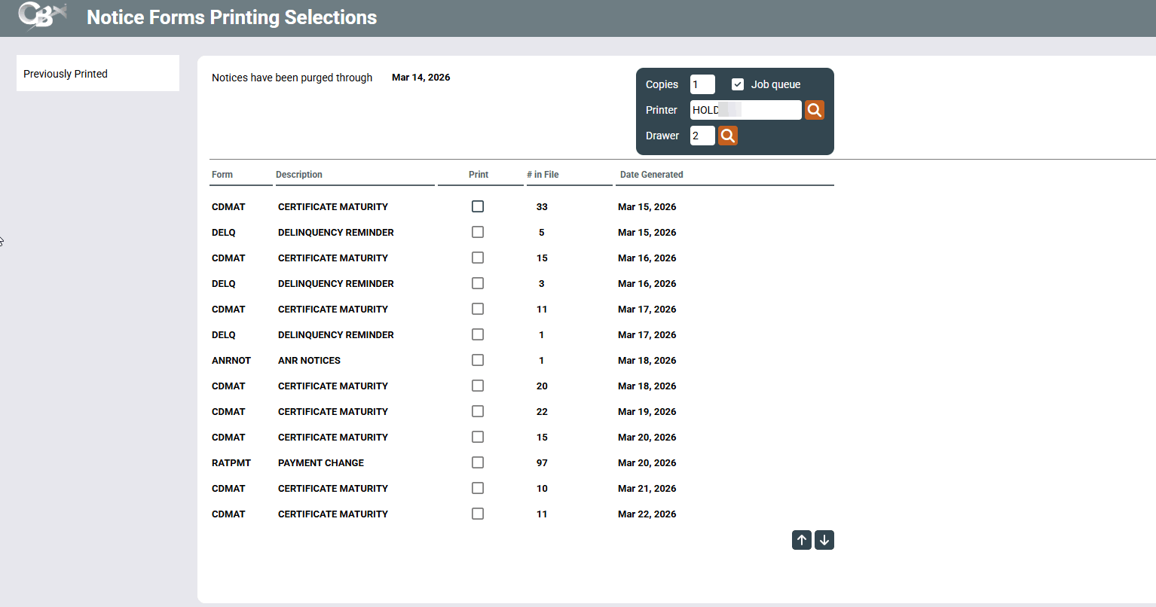Focus the Drawer number input field
Viewport: 1156px width, 607px height.
click(702, 136)
